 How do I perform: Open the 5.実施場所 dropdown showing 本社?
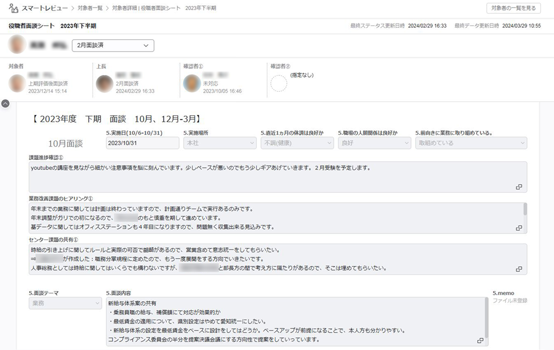coord(219,143)
